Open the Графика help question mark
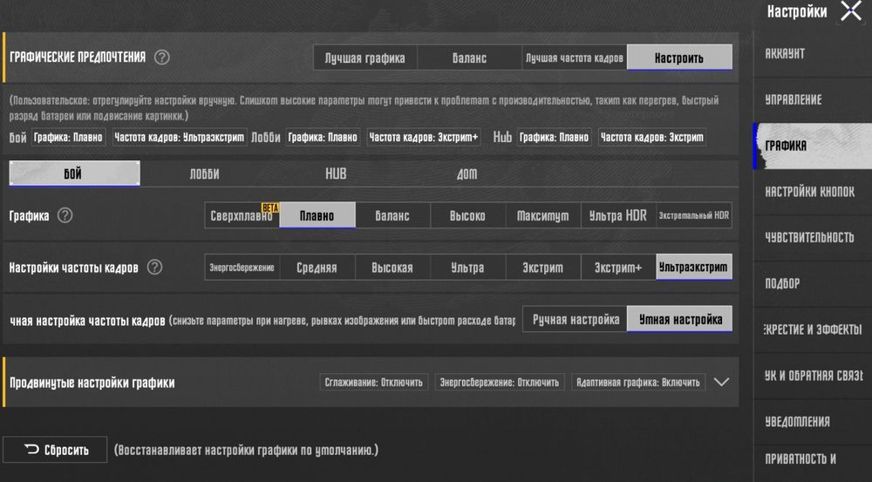The image size is (872, 482). point(65,215)
